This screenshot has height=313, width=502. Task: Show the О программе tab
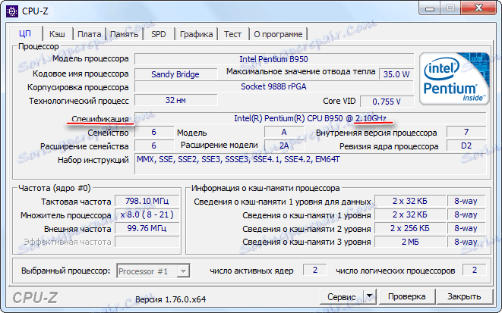[x=278, y=34]
